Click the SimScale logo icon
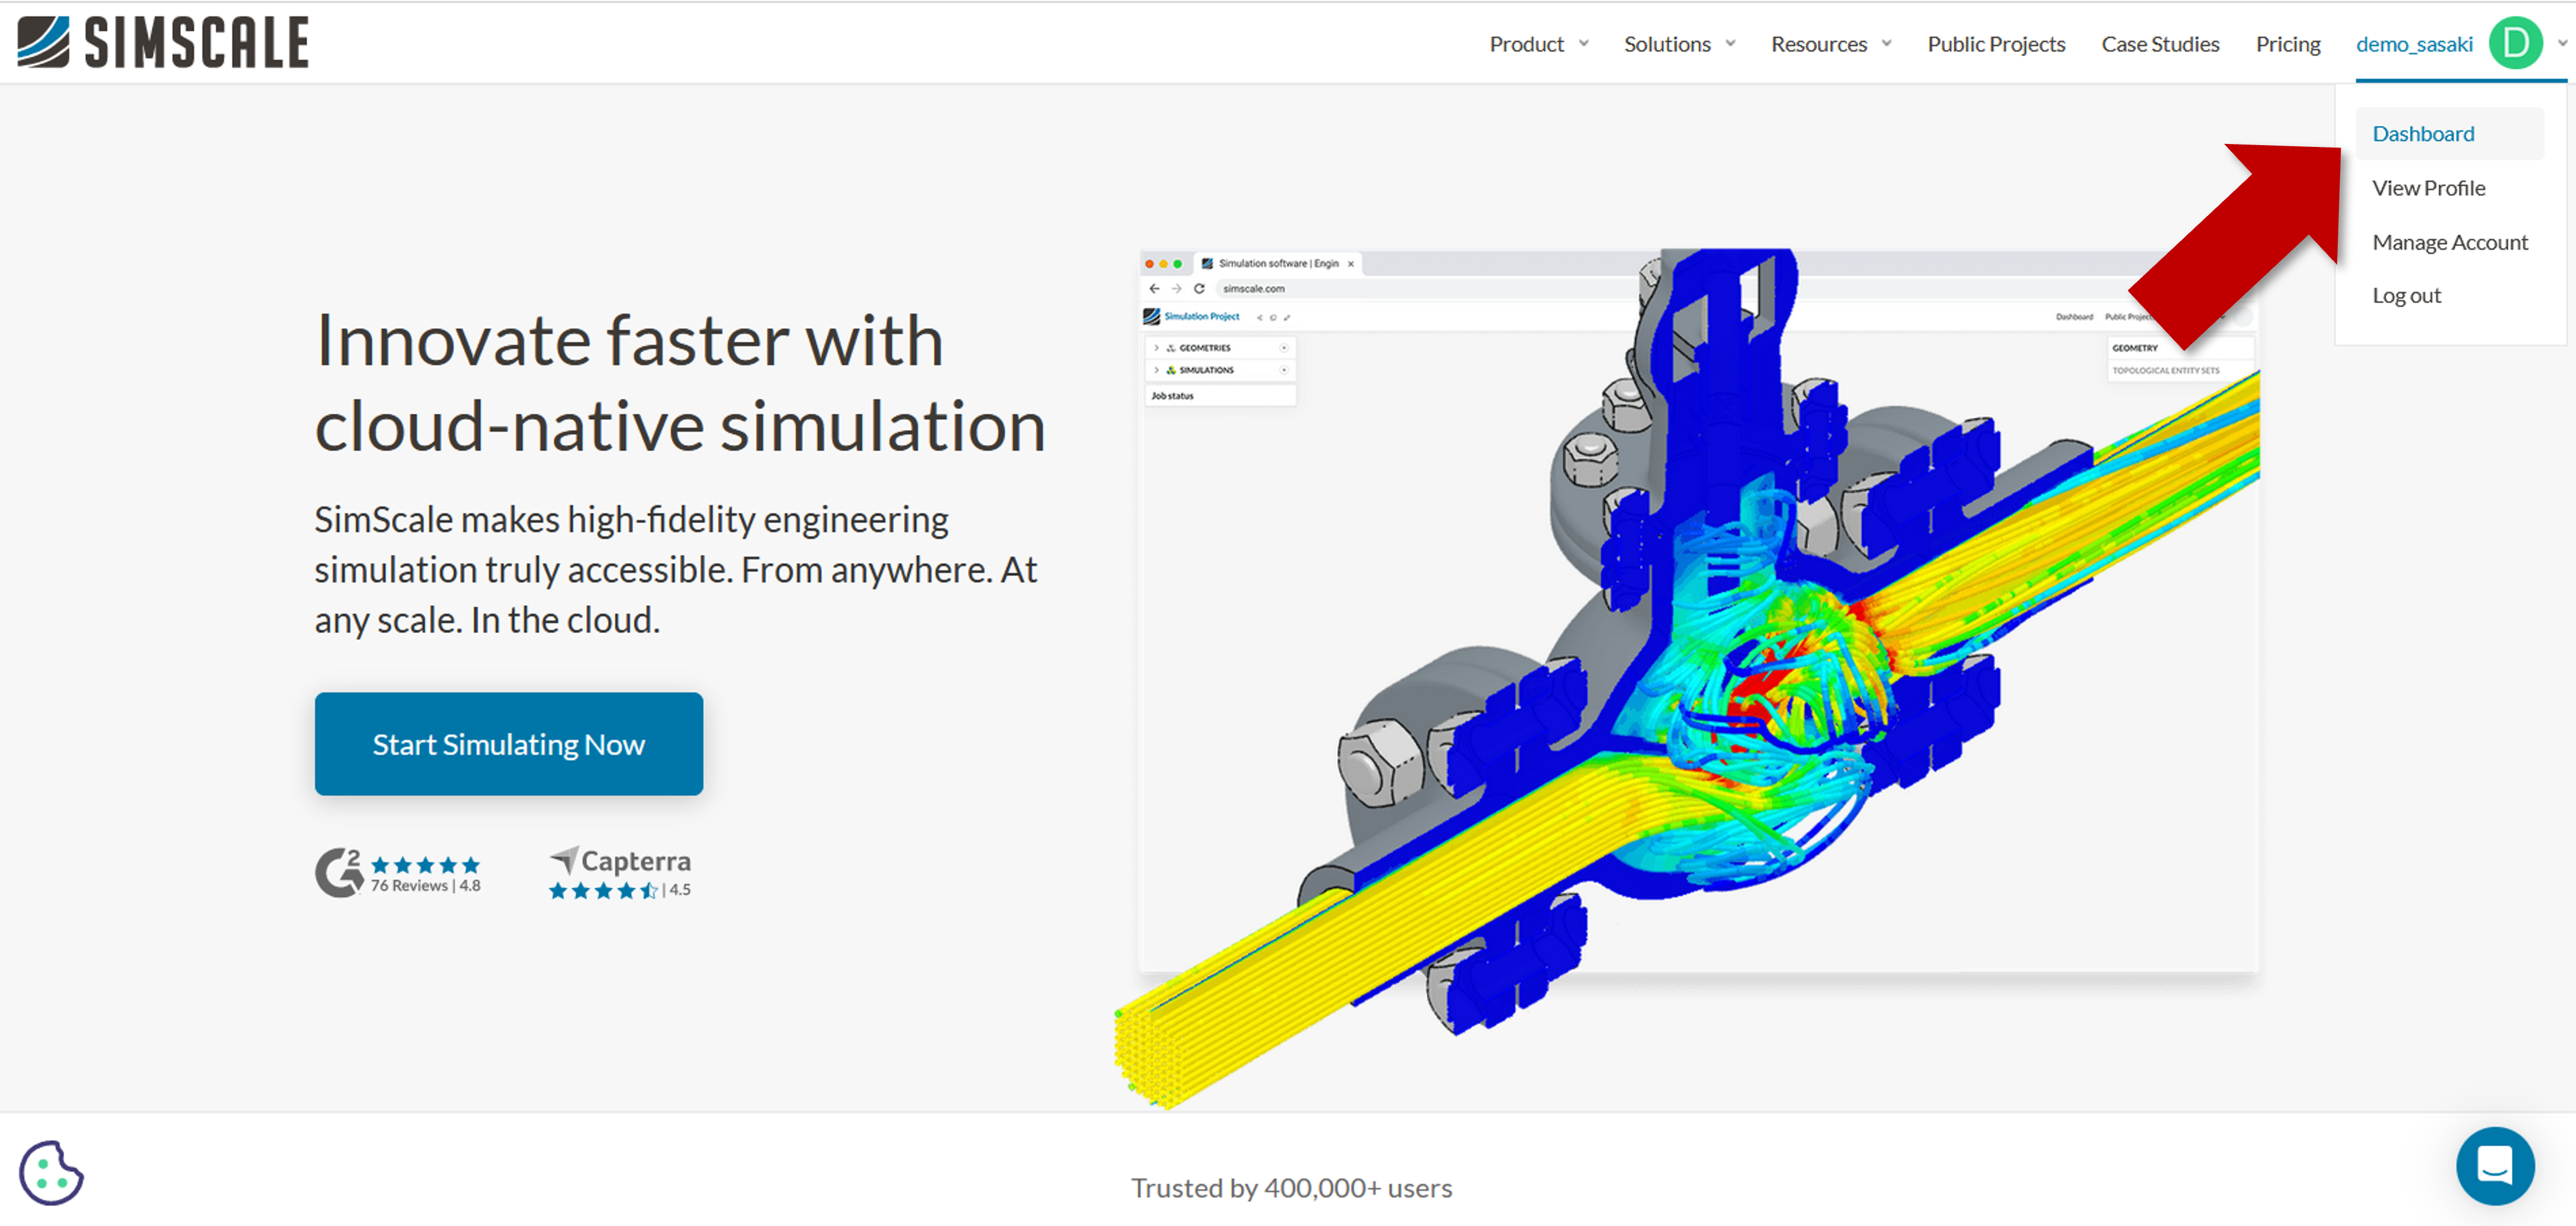 (x=44, y=42)
